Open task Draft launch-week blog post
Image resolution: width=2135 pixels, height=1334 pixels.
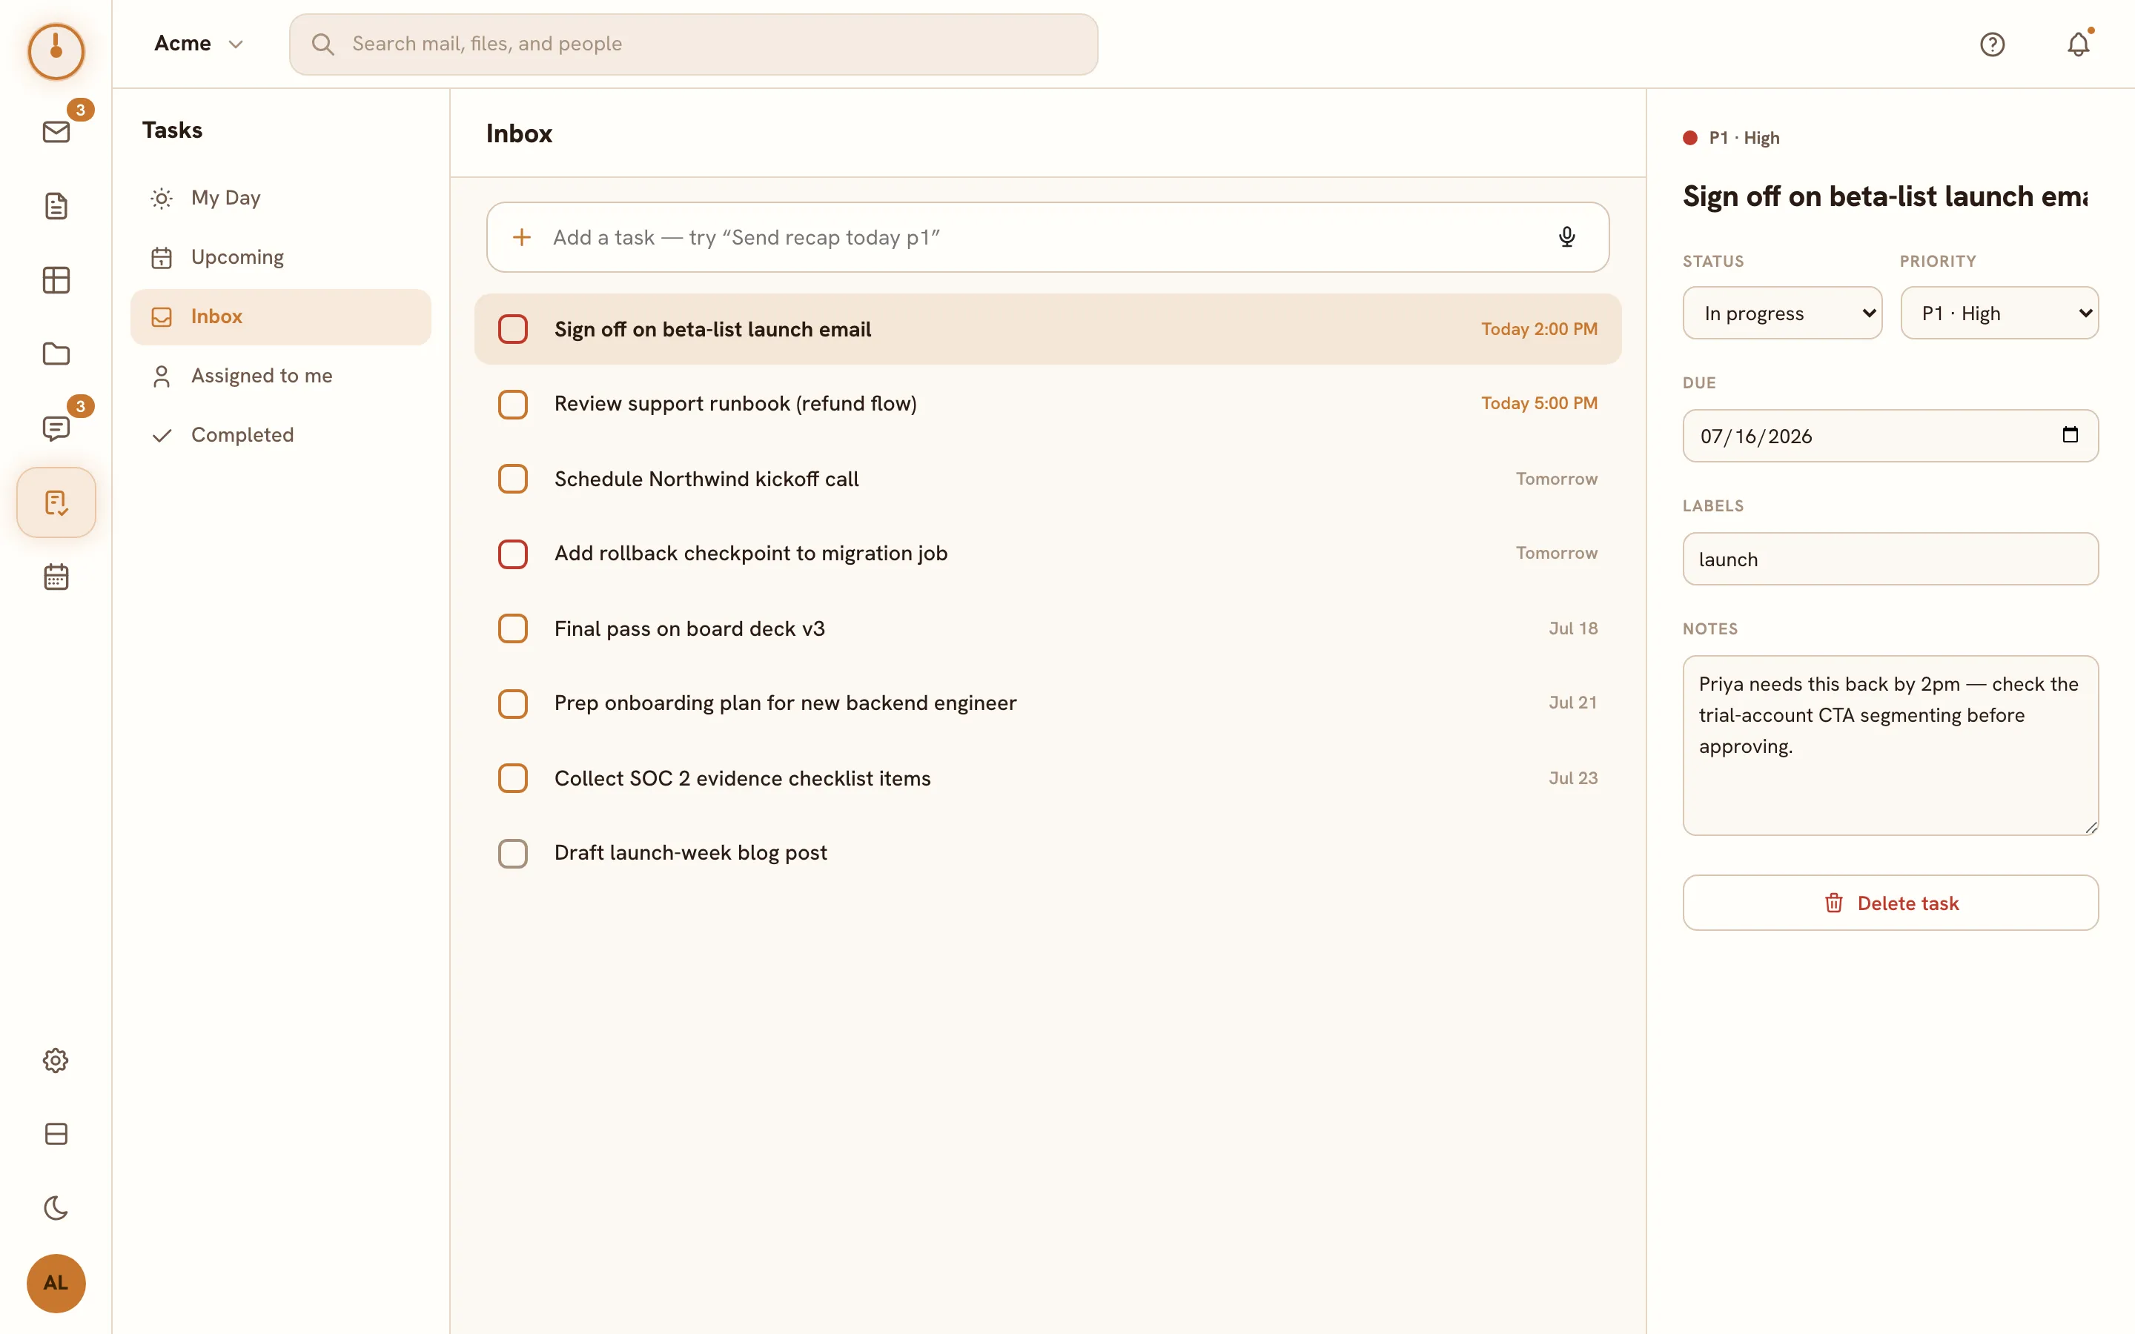(1048, 853)
